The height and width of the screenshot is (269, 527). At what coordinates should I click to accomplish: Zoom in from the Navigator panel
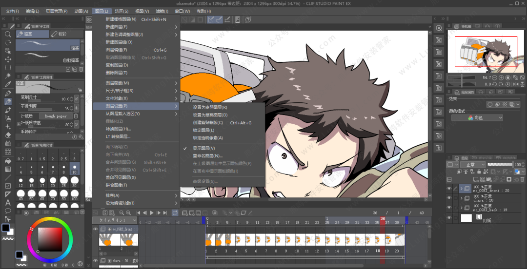[x=502, y=77]
